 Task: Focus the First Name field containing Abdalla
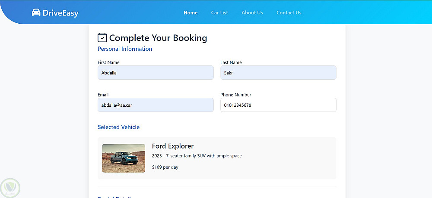point(156,73)
